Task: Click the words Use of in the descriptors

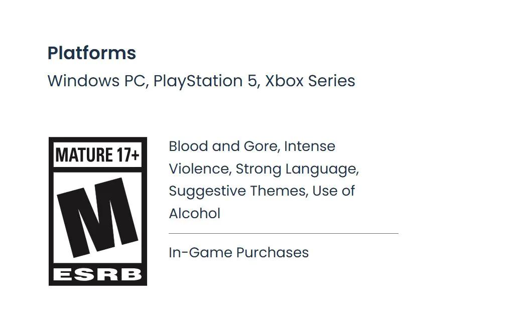Action: coord(333,191)
